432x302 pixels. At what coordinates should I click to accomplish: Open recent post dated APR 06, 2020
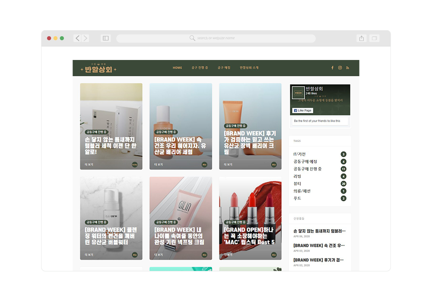(x=319, y=231)
